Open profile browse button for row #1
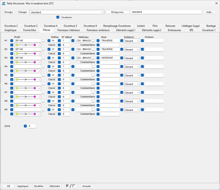220x190 pixels. [43, 41]
